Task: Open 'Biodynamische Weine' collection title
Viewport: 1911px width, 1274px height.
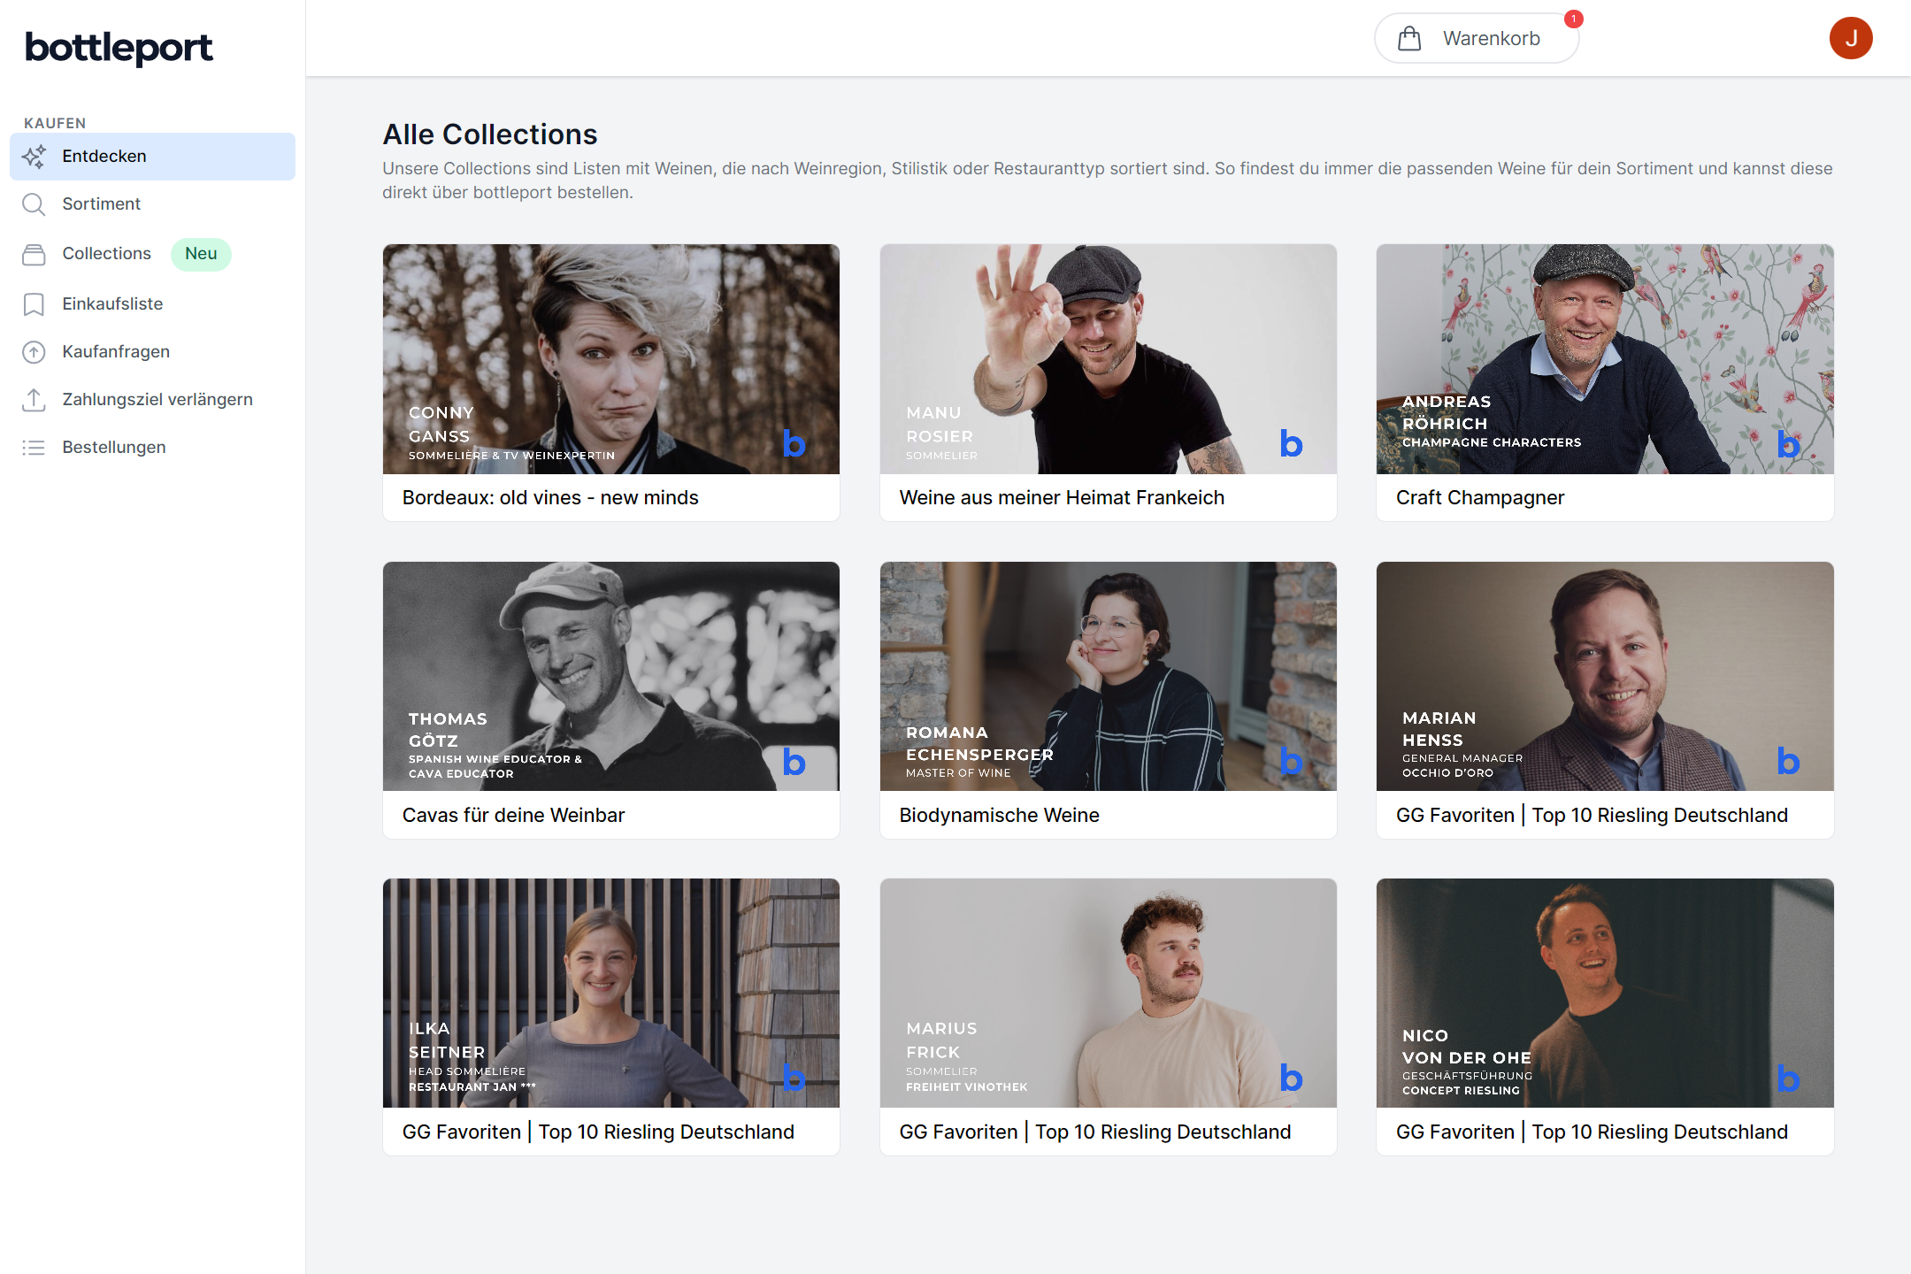Action: pos(999,816)
